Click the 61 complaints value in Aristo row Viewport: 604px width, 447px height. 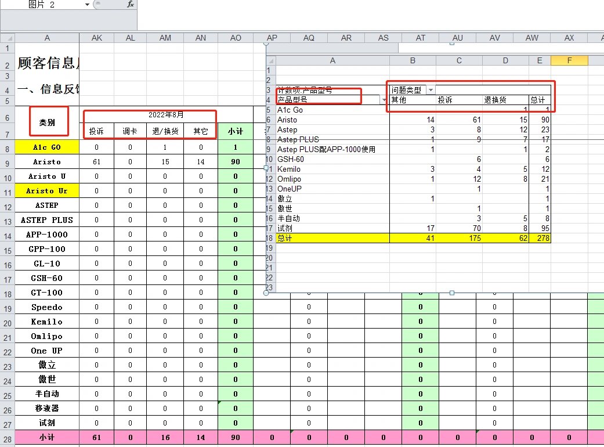point(97,162)
